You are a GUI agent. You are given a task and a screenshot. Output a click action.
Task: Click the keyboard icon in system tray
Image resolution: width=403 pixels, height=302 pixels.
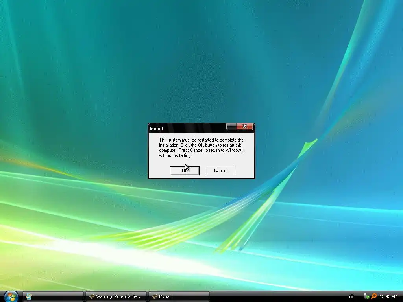(x=352, y=296)
